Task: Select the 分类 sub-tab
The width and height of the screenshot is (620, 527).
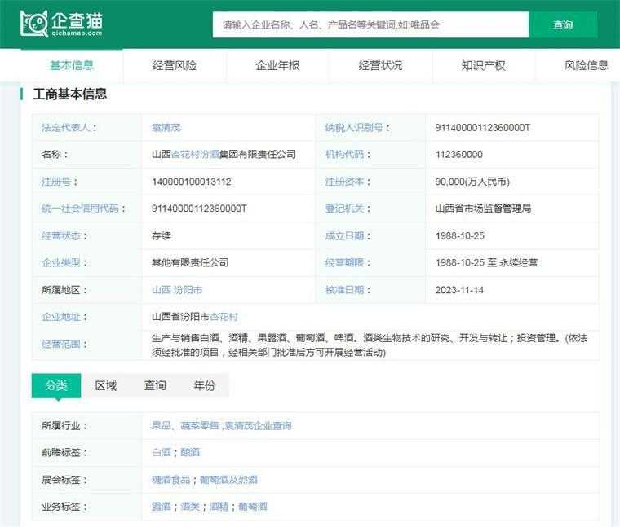Action: (56, 385)
